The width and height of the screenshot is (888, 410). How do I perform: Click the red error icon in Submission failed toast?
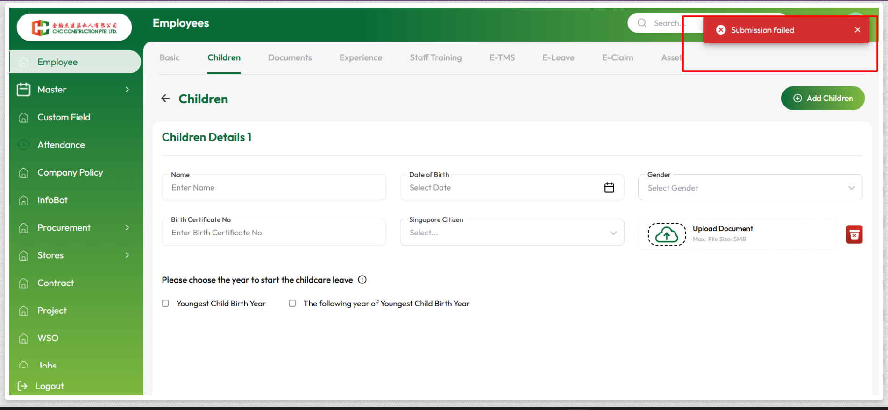[721, 30]
